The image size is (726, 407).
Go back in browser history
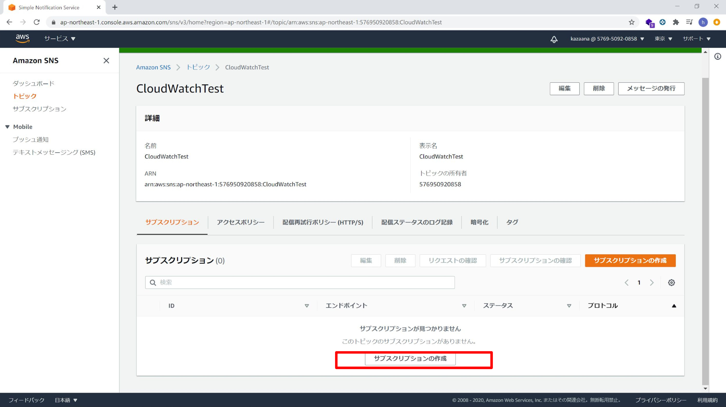pyautogui.click(x=9, y=22)
